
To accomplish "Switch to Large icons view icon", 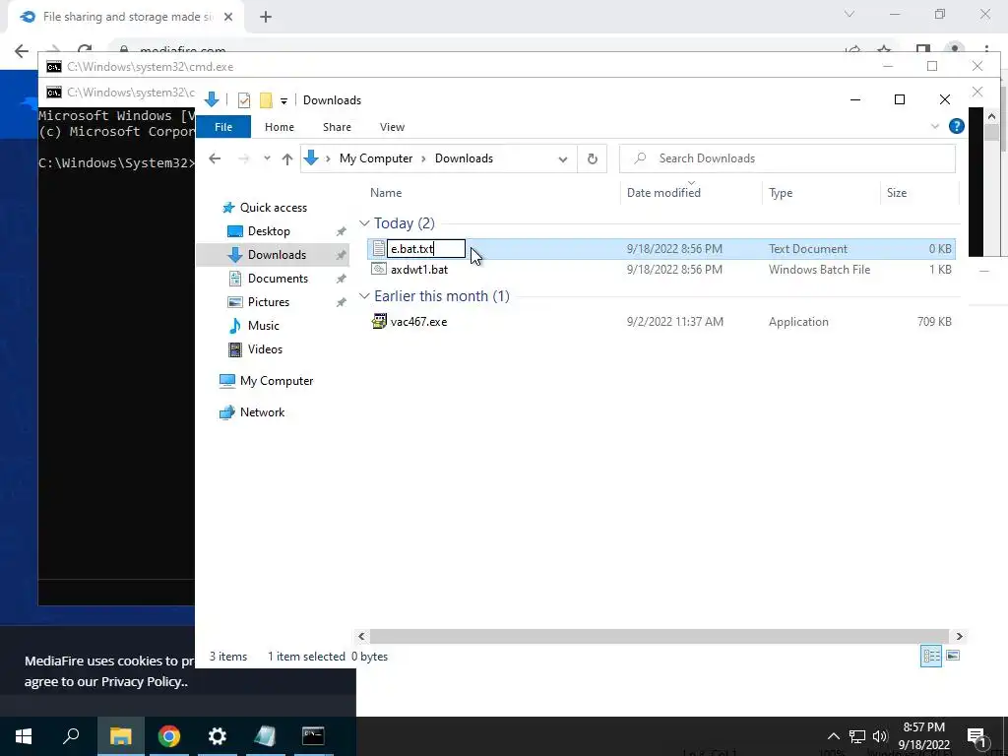I will tap(953, 656).
